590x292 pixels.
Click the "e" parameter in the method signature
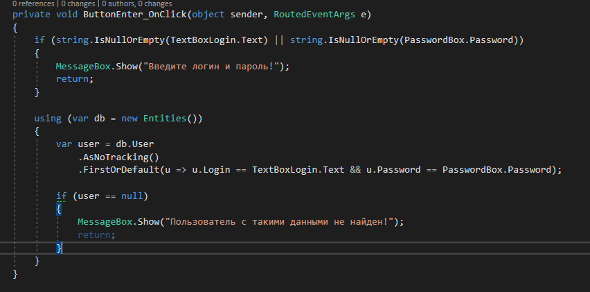[363, 15]
